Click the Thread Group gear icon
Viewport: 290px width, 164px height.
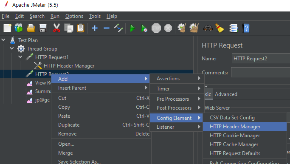pyautogui.click(x=21, y=49)
